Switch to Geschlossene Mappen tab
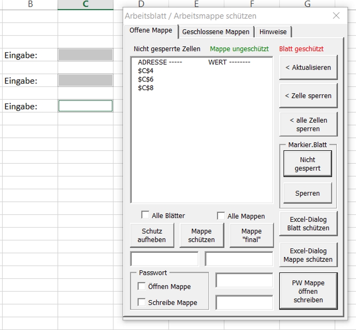This screenshot has width=356, height=330. tap(216, 32)
